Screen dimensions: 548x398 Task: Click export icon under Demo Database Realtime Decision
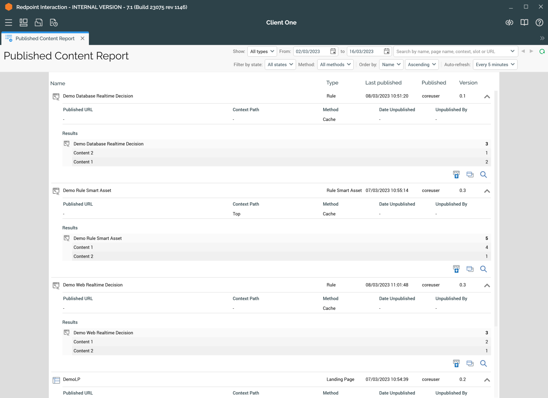pyautogui.click(x=456, y=175)
